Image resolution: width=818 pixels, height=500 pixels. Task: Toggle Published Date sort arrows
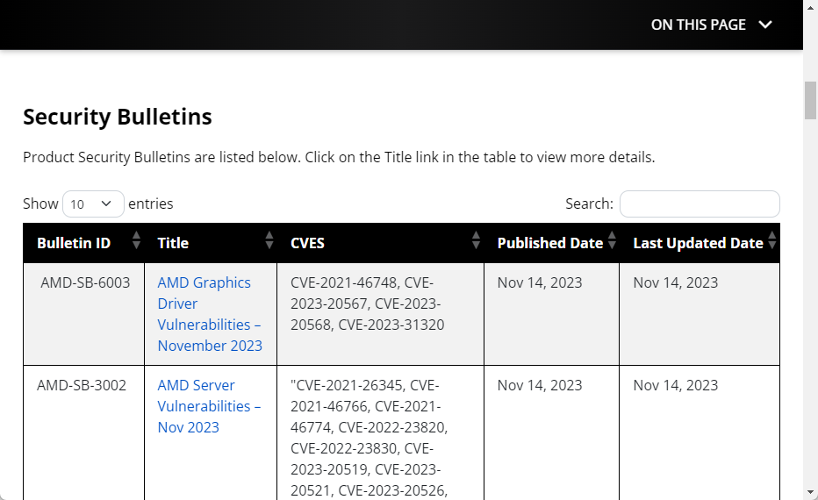click(612, 241)
